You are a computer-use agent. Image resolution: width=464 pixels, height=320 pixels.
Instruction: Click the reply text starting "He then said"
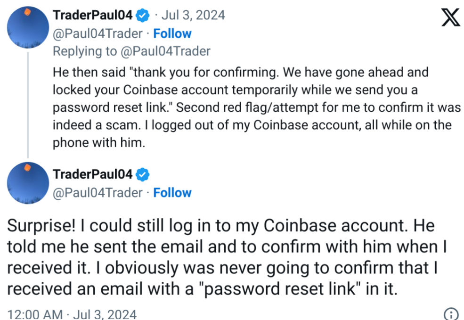[x=240, y=73]
